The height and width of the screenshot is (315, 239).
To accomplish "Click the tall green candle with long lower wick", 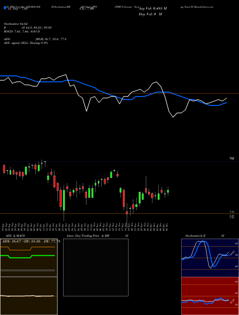I will (x=64, y=200).
